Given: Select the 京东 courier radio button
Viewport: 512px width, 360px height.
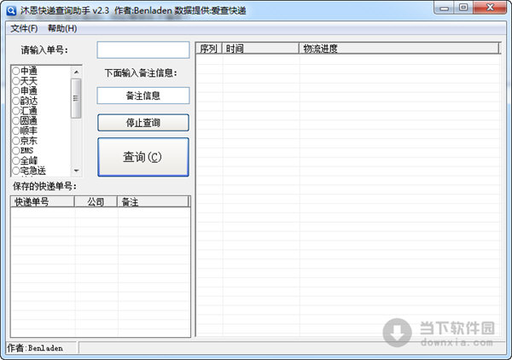Looking at the screenshot, I should coord(16,141).
